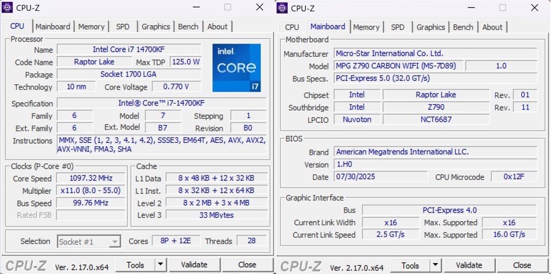This screenshot has height=274, width=551.
Task: Click the Threads value 28
Action: coord(251,241)
